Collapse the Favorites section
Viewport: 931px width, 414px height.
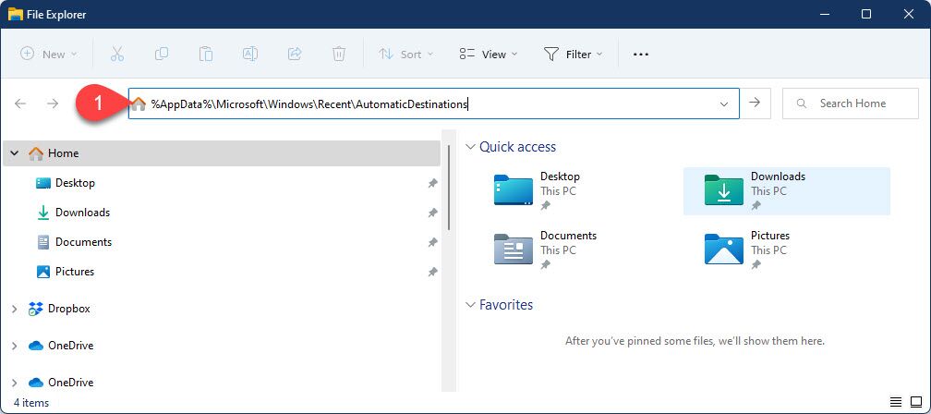point(470,305)
